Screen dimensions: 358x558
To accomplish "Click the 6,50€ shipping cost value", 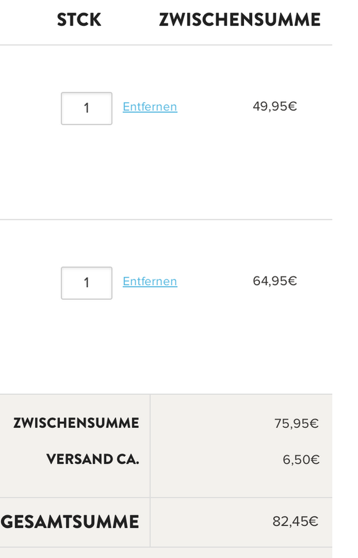I will 301,460.
